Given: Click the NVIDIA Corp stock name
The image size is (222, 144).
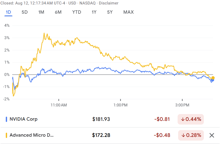Looking at the screenshot, I should 23,119.
